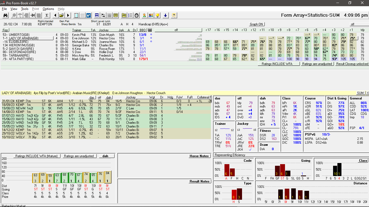Click the stopwatch icon
Image resolution: width=369 pixels, height=207 pixels.
click(x=136, y=15)
